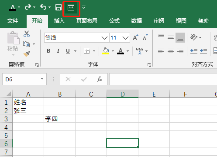Open the 字体 dialog launcher
The height and width of the screenshot is (157, 217).
149,65
